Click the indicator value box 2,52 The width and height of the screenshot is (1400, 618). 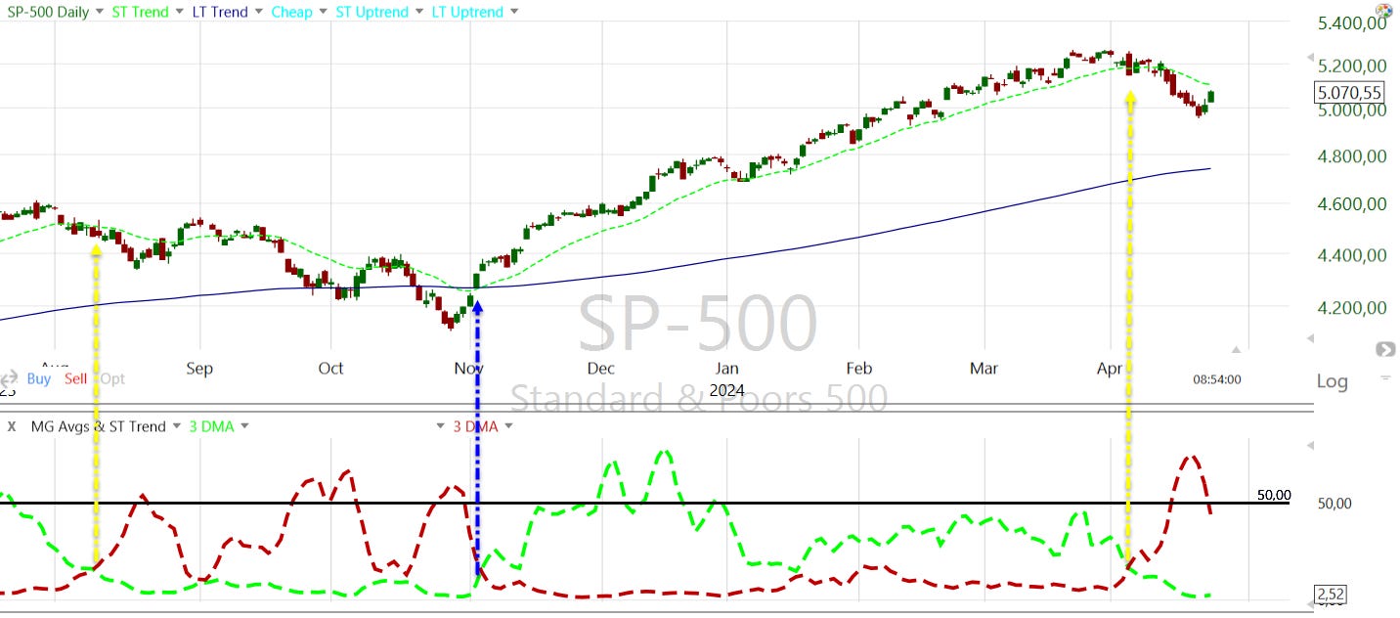tap(1331, 595)
